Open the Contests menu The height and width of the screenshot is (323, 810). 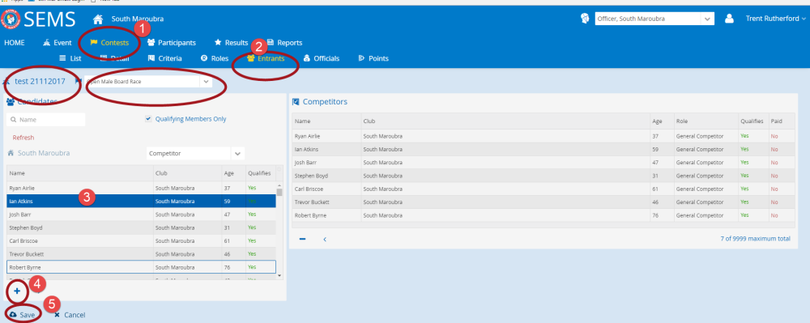point(109,43)
